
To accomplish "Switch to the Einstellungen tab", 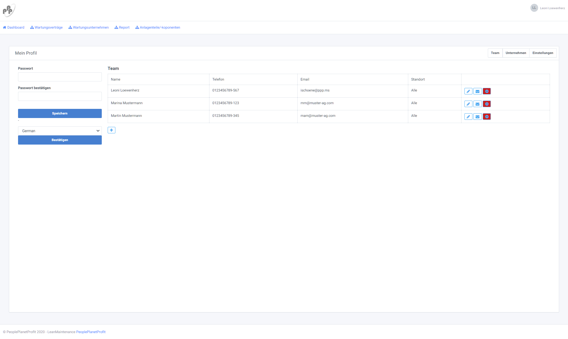I will (x=543, y=53).
